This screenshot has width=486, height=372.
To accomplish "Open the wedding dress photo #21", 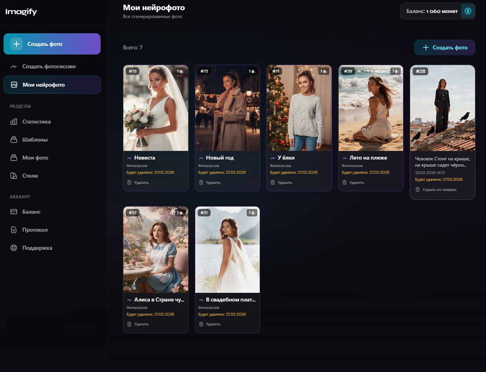I will pos(227,250).
